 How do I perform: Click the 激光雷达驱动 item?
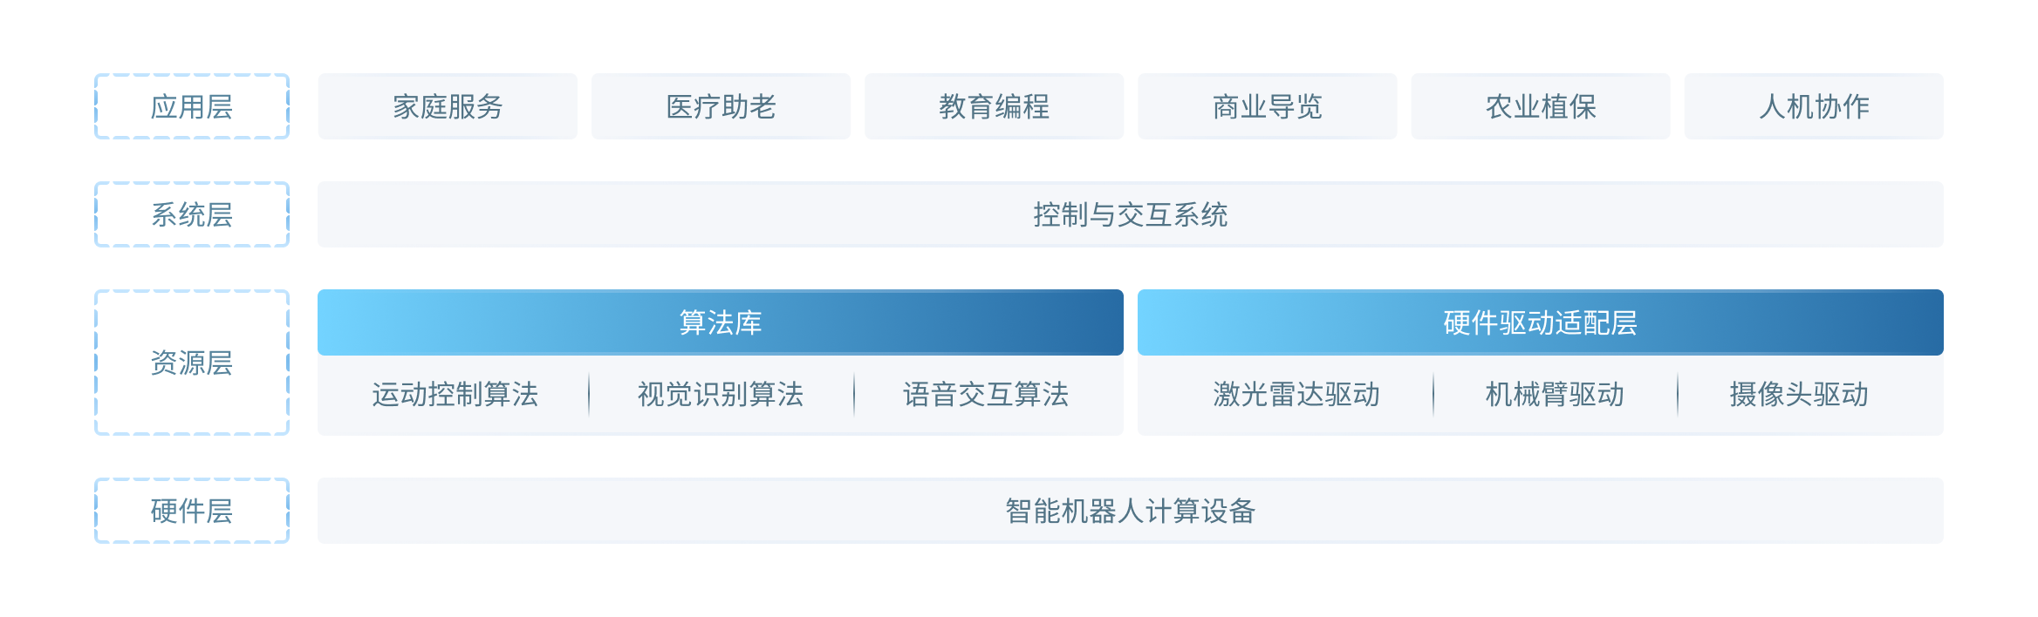[1296, 395]
